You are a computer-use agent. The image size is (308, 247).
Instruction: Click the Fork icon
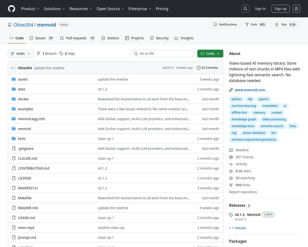(247, 24)
